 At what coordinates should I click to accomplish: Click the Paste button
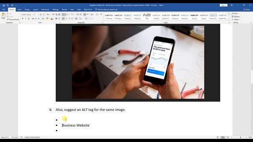tap(3, 16)
